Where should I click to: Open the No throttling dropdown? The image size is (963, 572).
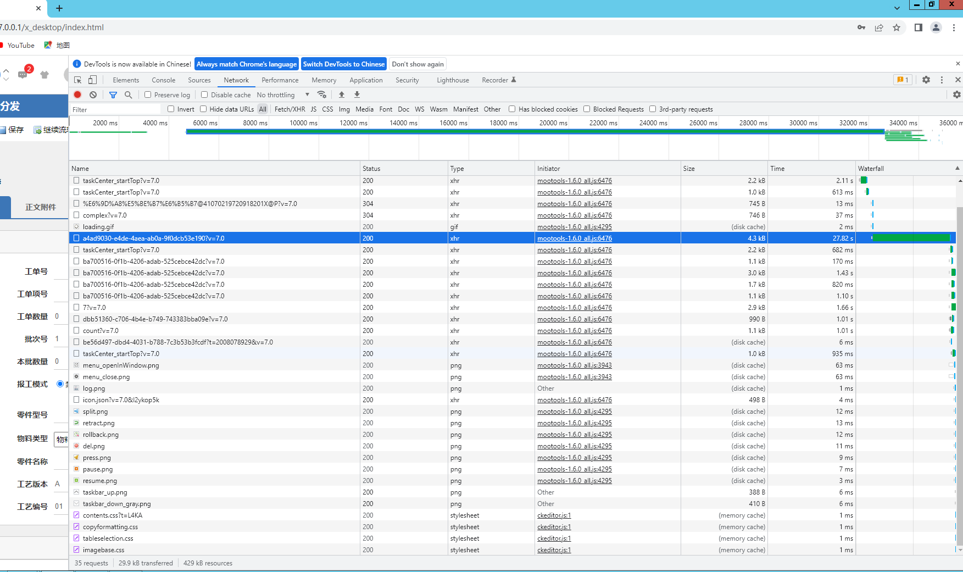282,95
